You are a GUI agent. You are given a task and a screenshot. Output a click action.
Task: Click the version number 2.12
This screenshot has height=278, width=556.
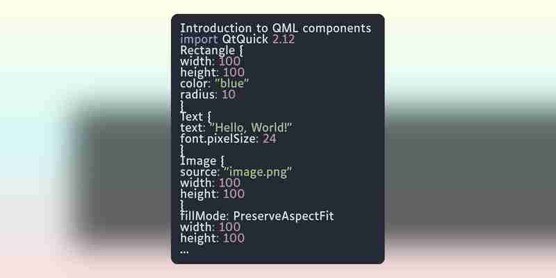click(284, 40)
